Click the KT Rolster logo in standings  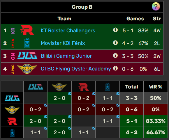click(x=27, y=30)
